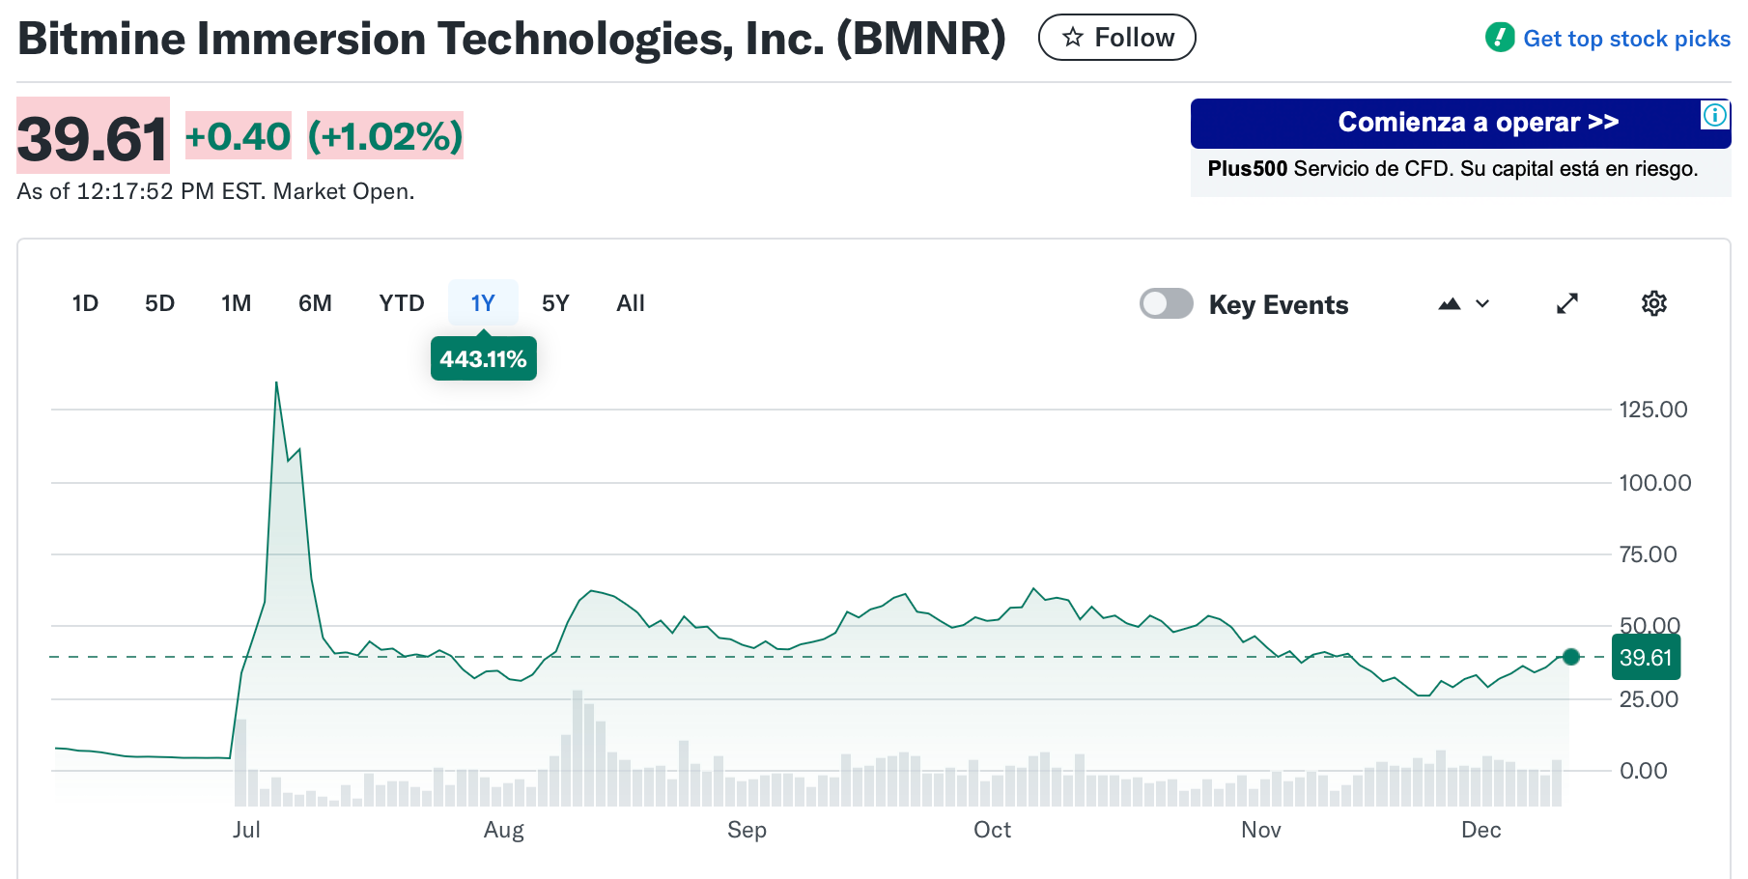Show the All time range
1748x879 pixels.
coord(630,303)
